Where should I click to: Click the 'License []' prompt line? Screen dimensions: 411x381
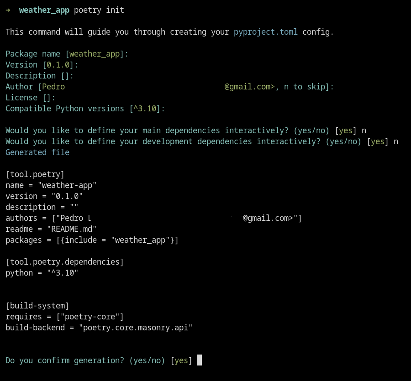pyautogui.click(x=30, y=98)
